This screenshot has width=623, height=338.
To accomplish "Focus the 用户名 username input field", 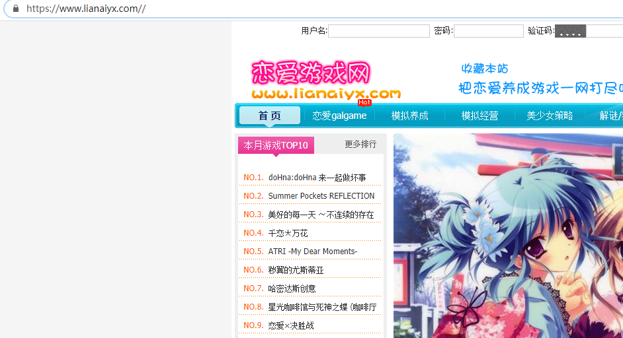I will [379, 31].
